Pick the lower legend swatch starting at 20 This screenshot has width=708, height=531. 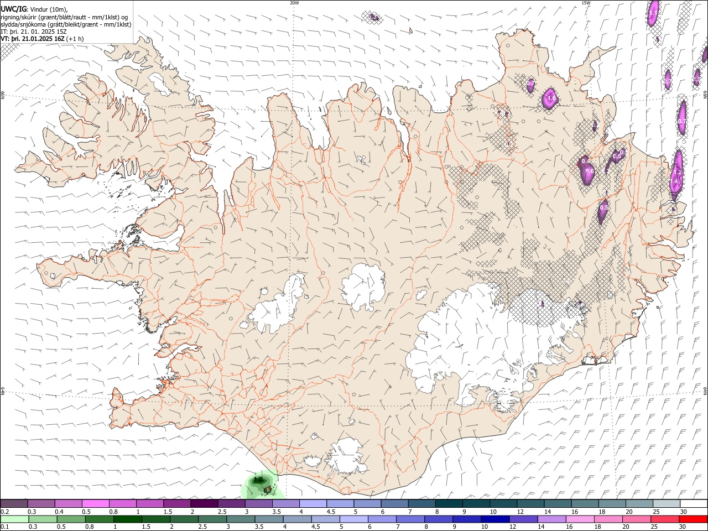click(x=637, y=519)
